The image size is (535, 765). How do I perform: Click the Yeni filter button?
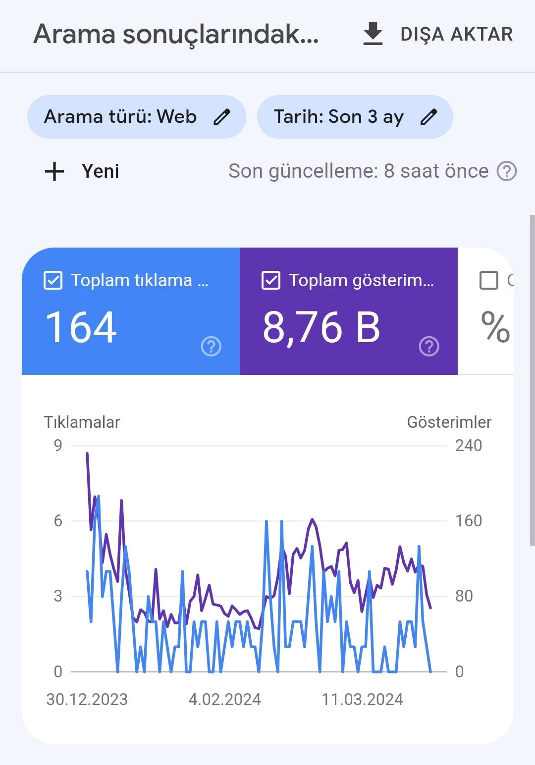click(82, 171)
